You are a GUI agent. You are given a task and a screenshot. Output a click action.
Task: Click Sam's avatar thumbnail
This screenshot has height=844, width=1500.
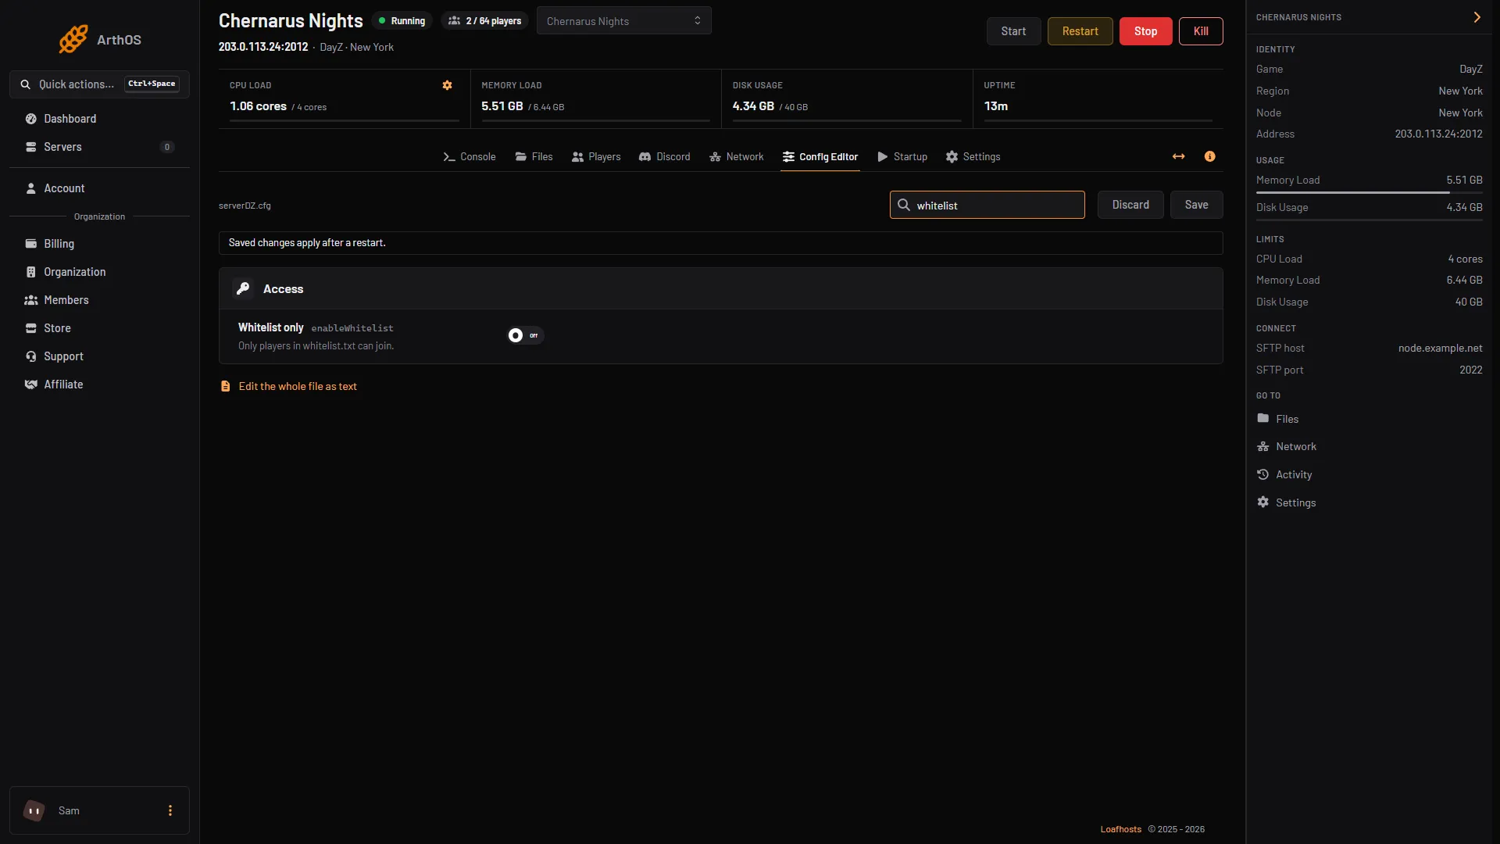click(34, 810)
